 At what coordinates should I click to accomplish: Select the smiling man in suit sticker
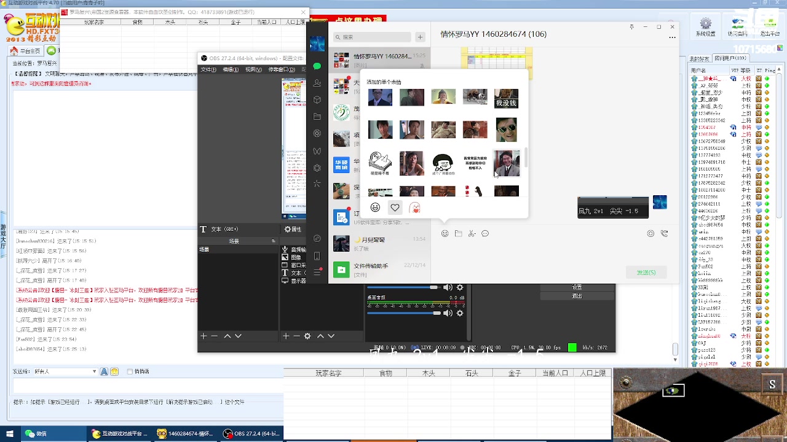coord(507,163)
